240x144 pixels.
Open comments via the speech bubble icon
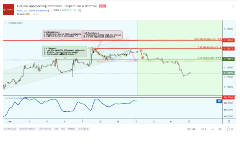pyautogui.click(x=202, y=129)
